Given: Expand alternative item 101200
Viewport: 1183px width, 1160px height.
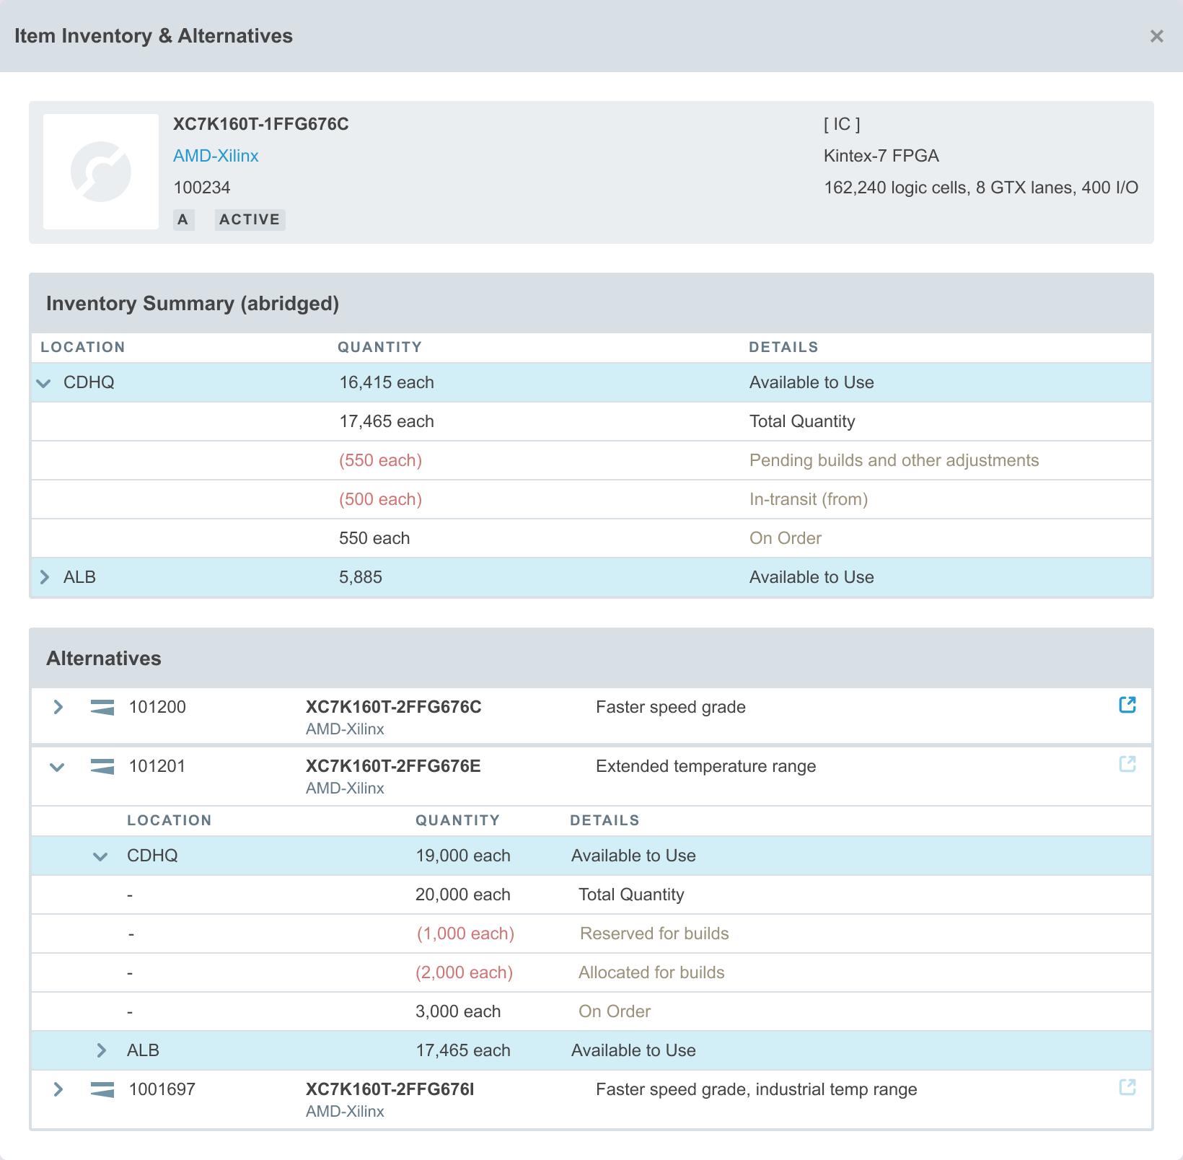Looking at the screenshot, I should (58, 707).
